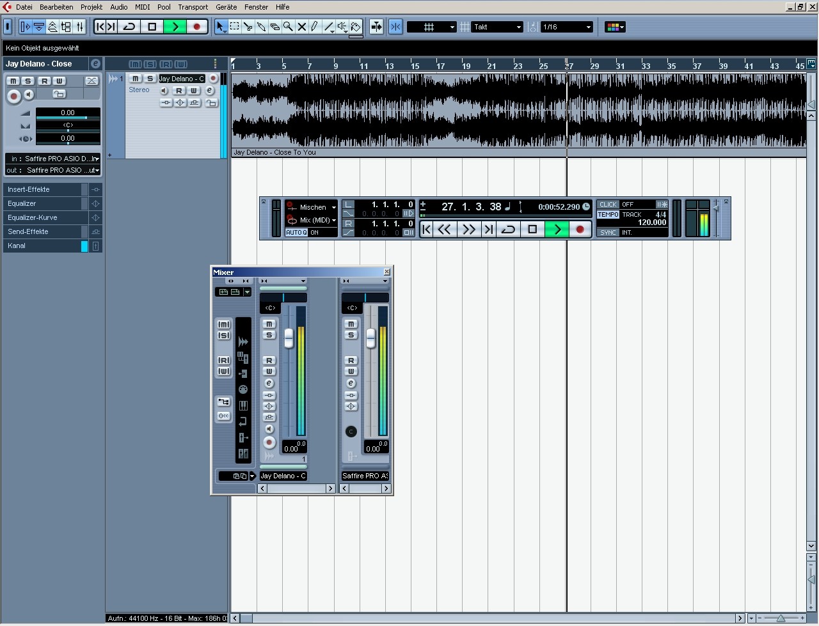
Task: Open the Transport menu
Action: 193,7
